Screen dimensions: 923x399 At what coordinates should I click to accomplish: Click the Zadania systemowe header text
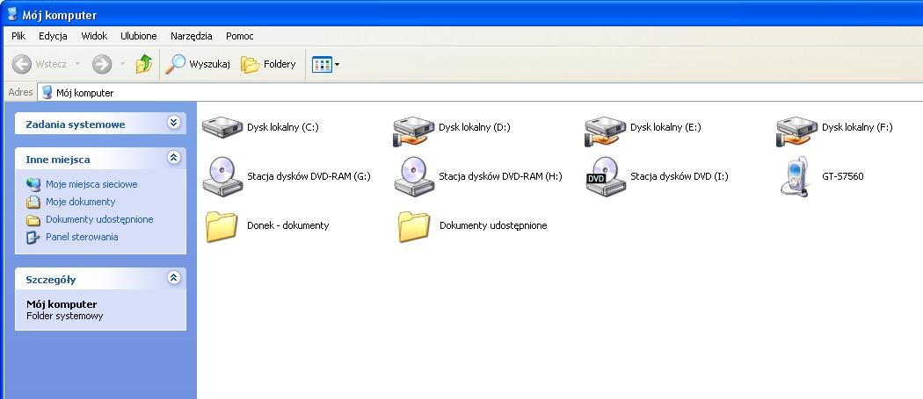point(76,125)
